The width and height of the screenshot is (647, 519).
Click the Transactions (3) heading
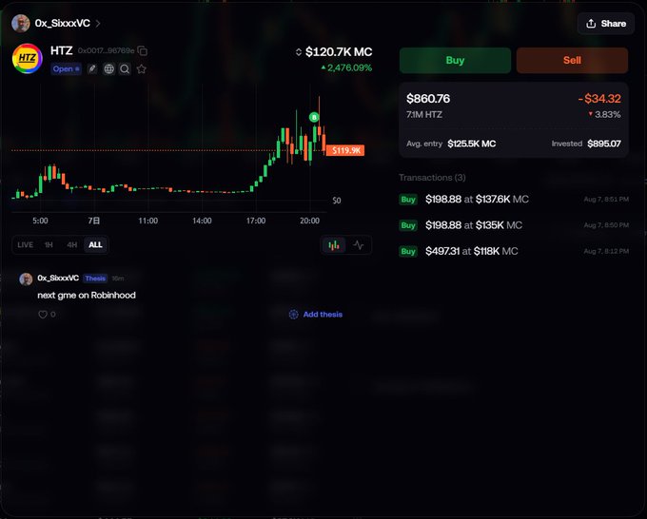point(432,178)
